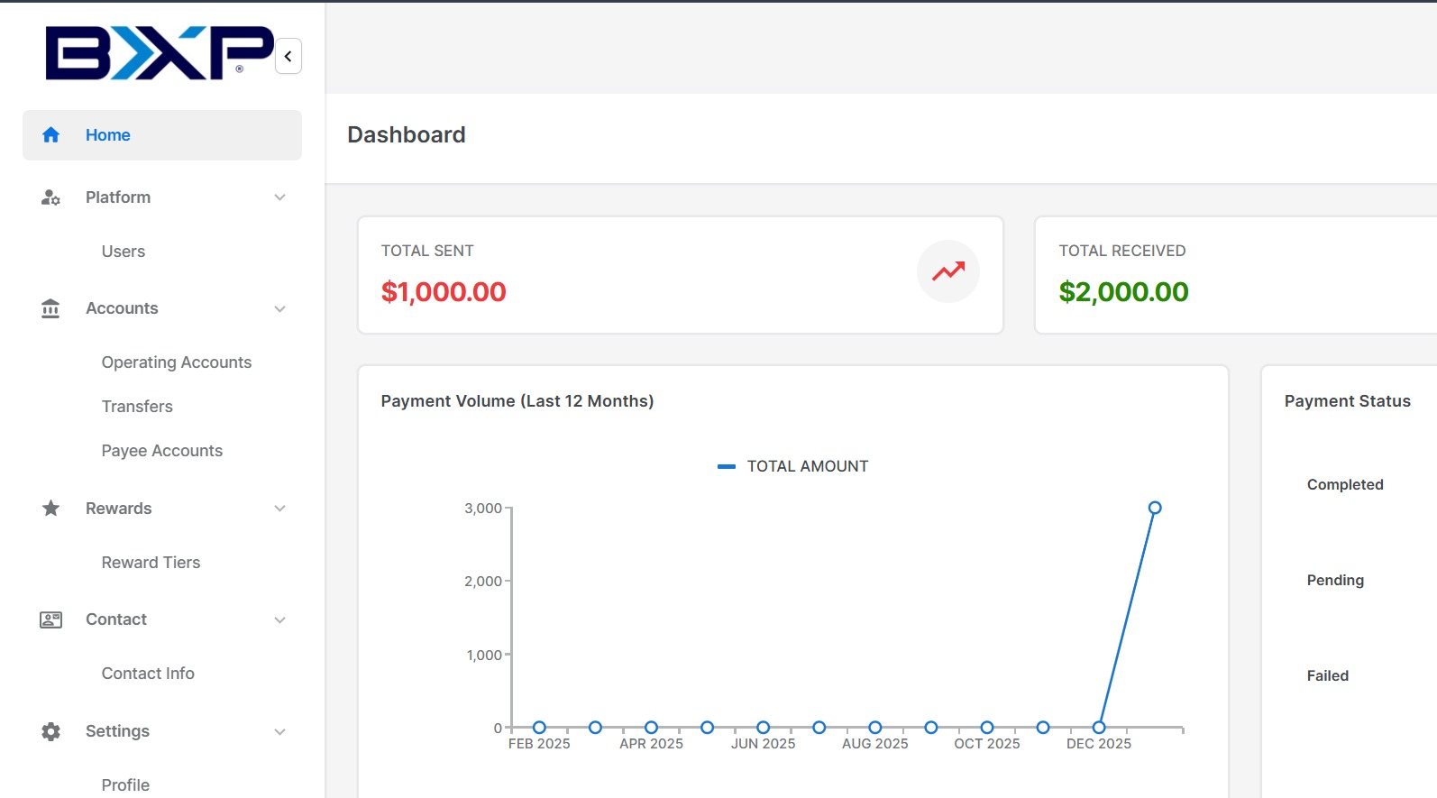Image resolution: width=1437 pixels, height=798 pixels.
Task: Click the BXP logo
Action: pyautogui.click(x=159, y=53)
